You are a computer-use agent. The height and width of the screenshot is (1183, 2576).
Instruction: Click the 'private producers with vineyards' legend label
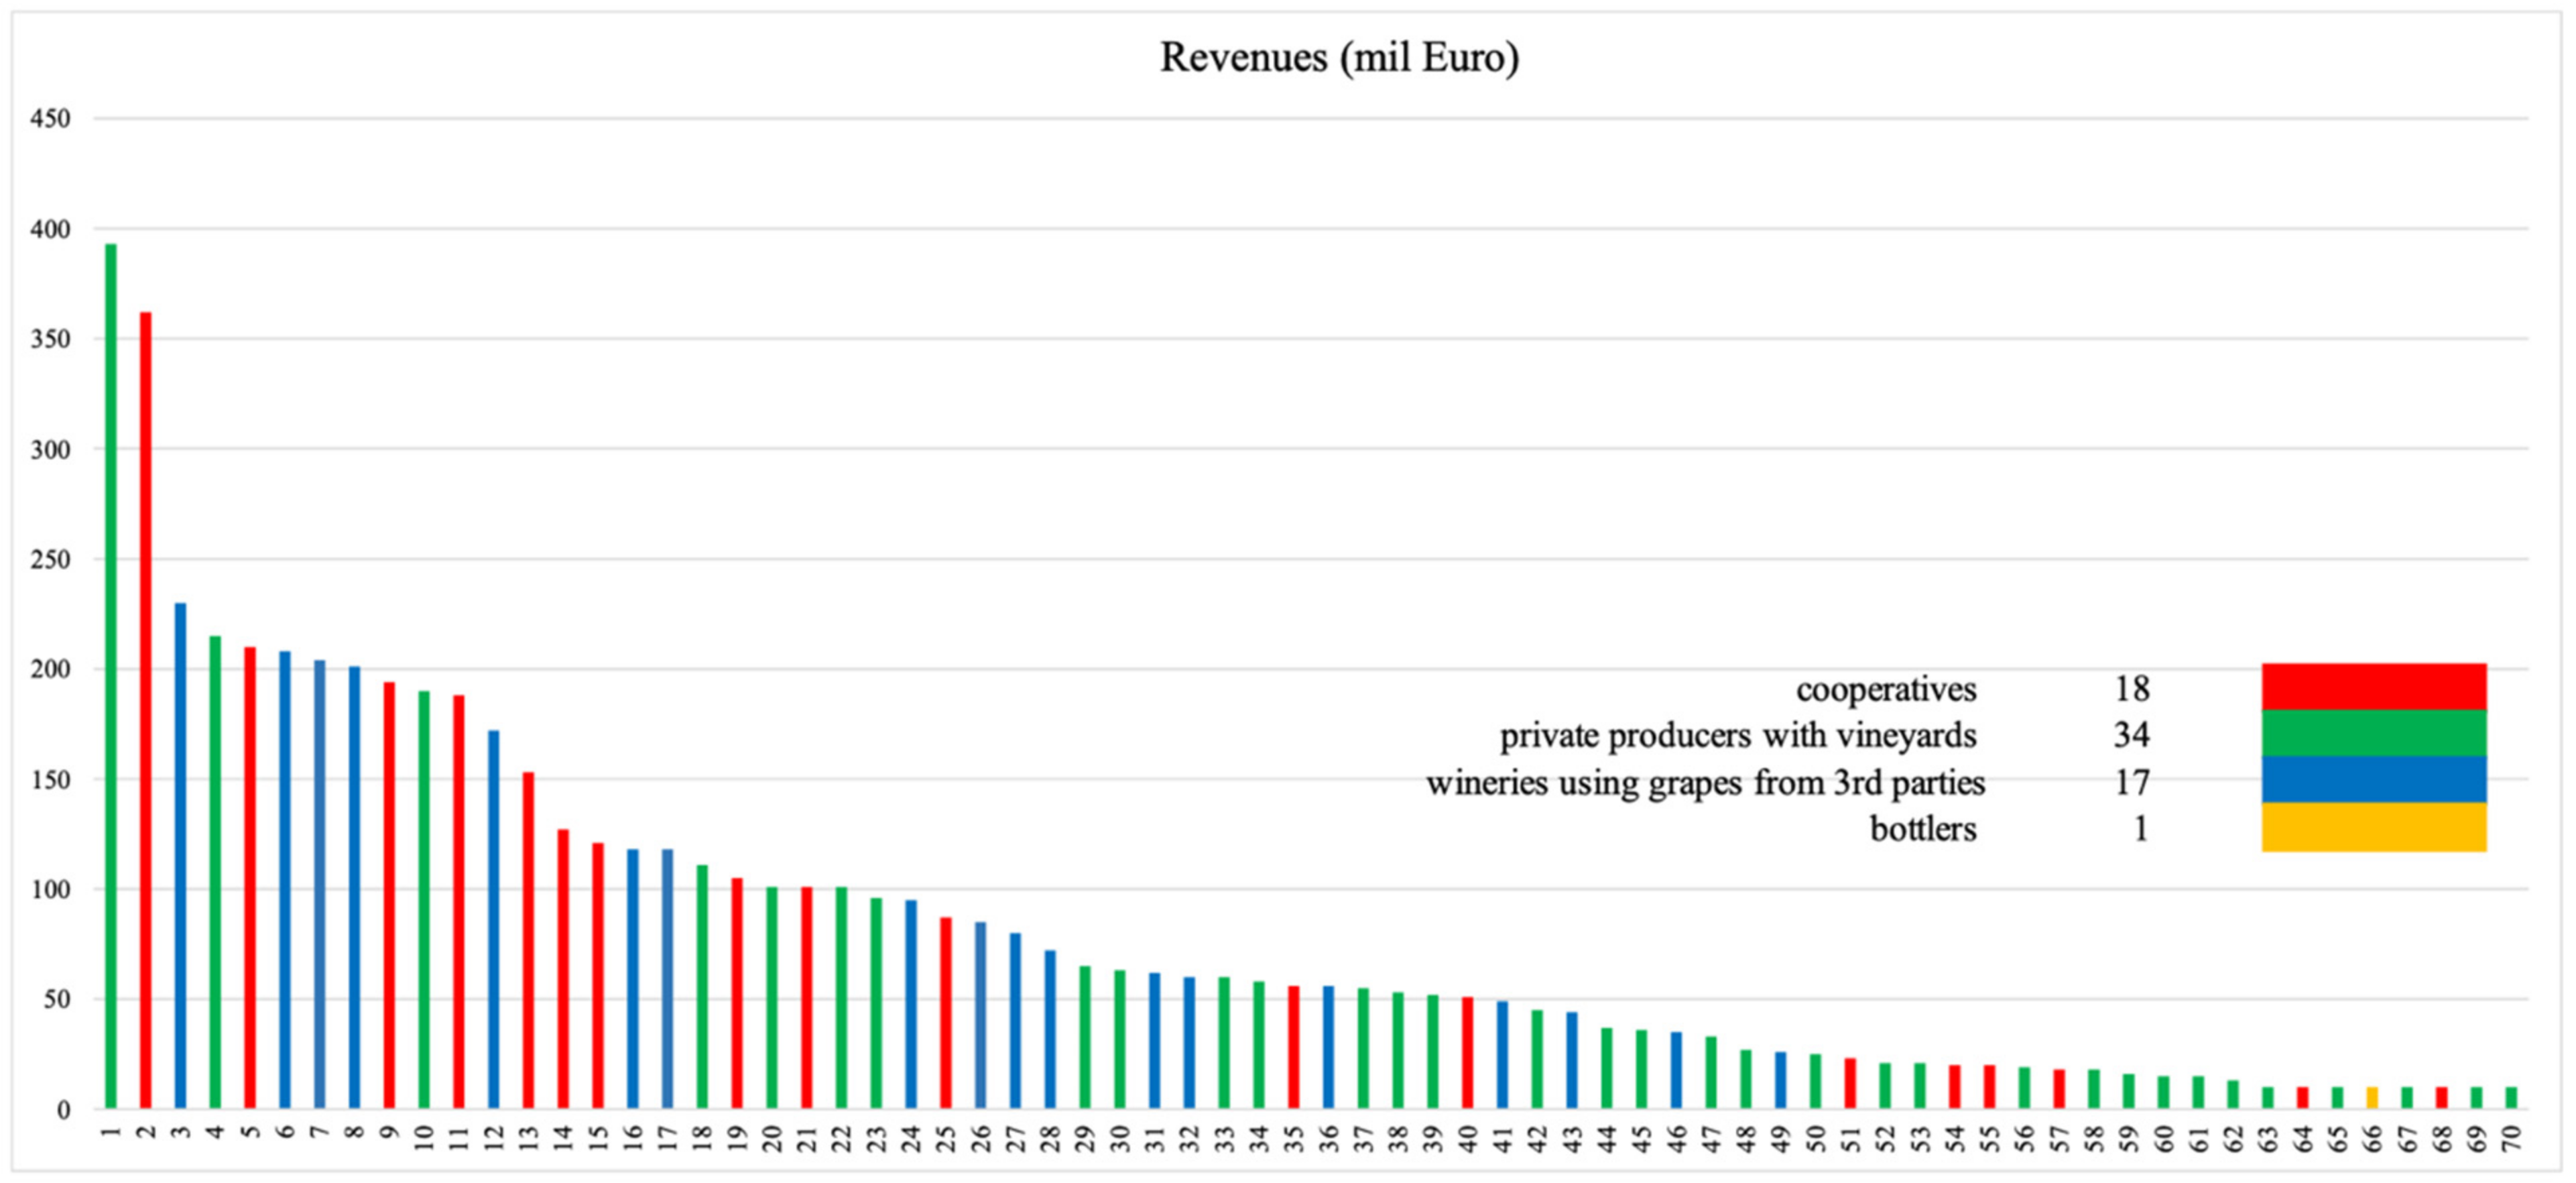(1738, 736)
